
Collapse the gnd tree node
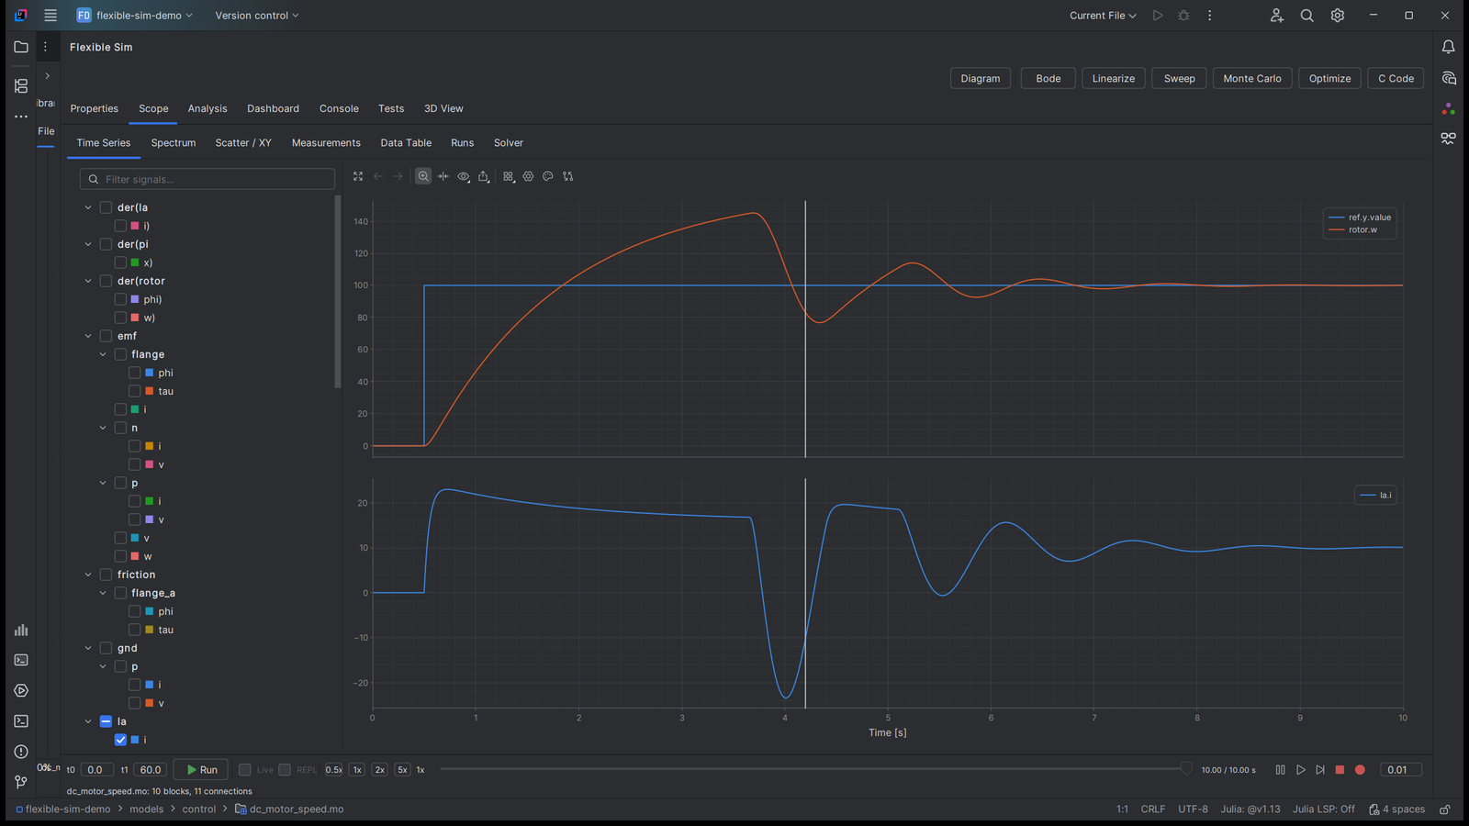click(88, 648)
